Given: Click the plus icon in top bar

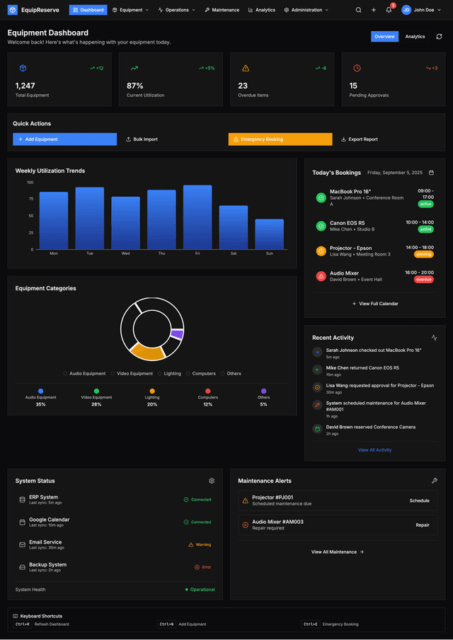Looking at the screenshot, I should click(x=374, y=10).
